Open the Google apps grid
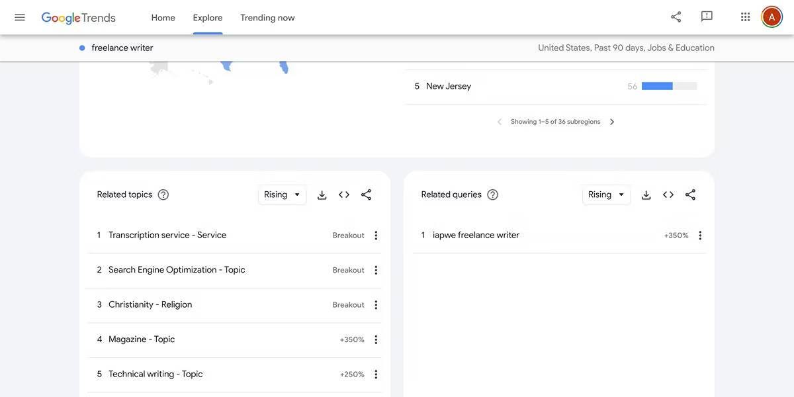This screenshot has width=794, height=397. (745, 17)
